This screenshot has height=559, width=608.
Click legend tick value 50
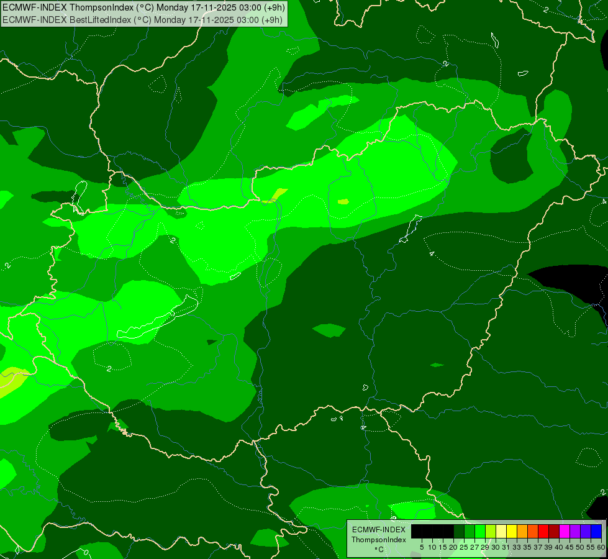pos(580,547)
